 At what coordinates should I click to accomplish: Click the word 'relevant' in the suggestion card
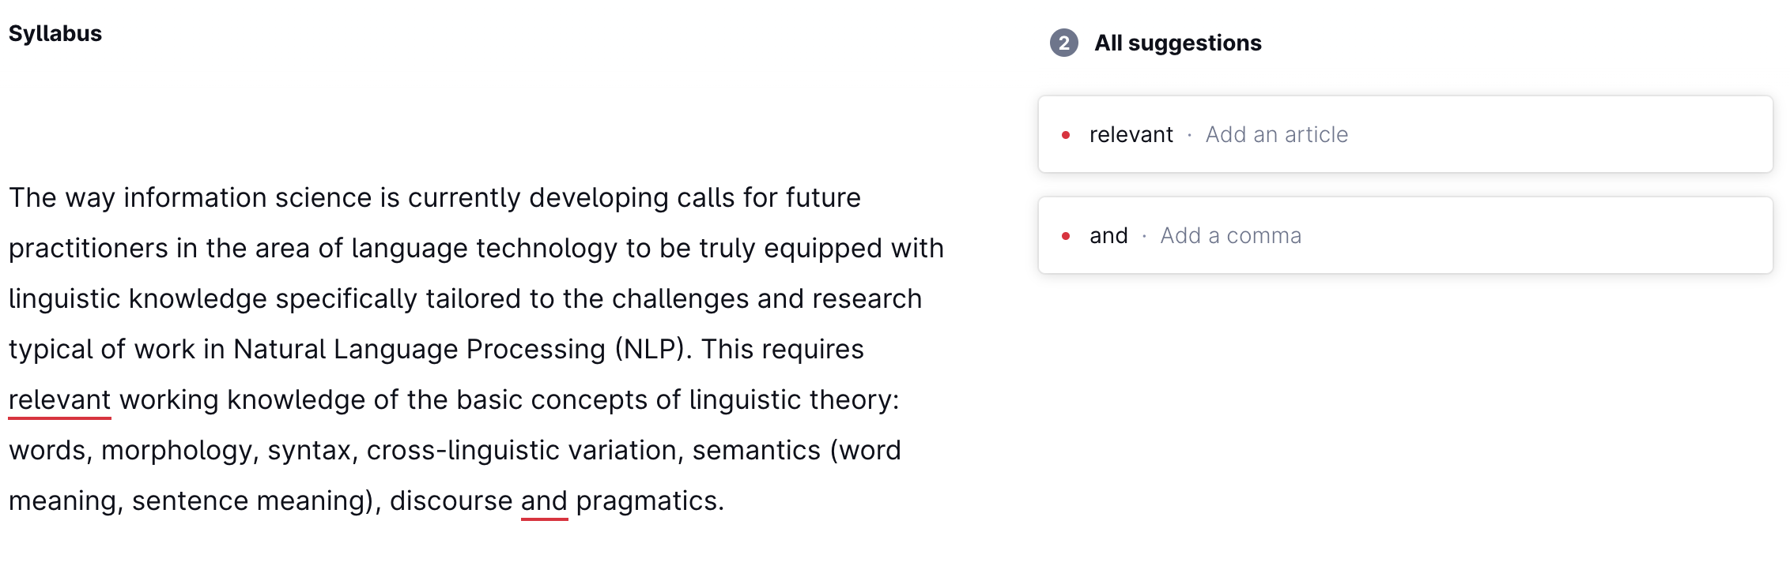pyautogui.click(x=1131, y=135)
